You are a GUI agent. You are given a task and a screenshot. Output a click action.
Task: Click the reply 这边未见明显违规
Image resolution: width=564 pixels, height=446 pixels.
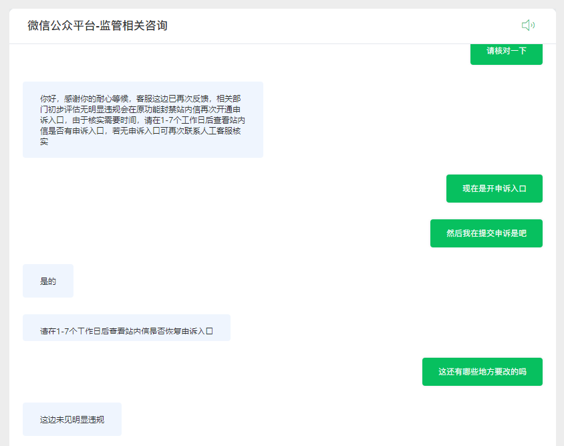72,419
